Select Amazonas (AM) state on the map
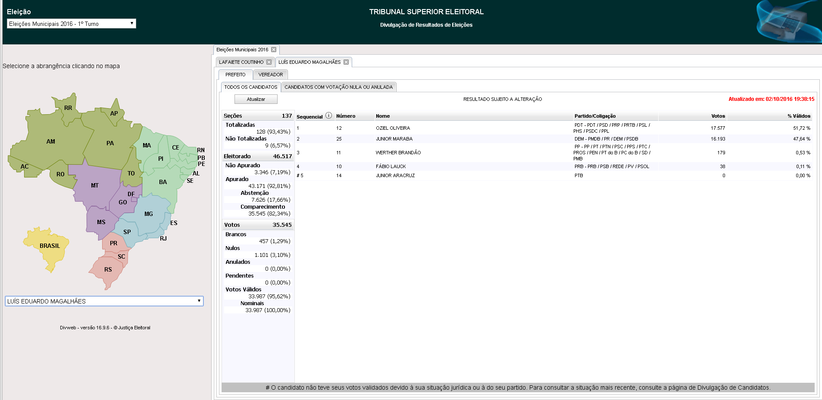 (50, 142)
